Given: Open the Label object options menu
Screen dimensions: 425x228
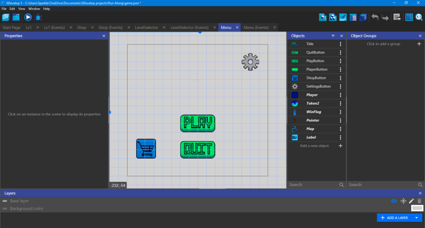Looking at the screenshot, I should click(340, 138).
